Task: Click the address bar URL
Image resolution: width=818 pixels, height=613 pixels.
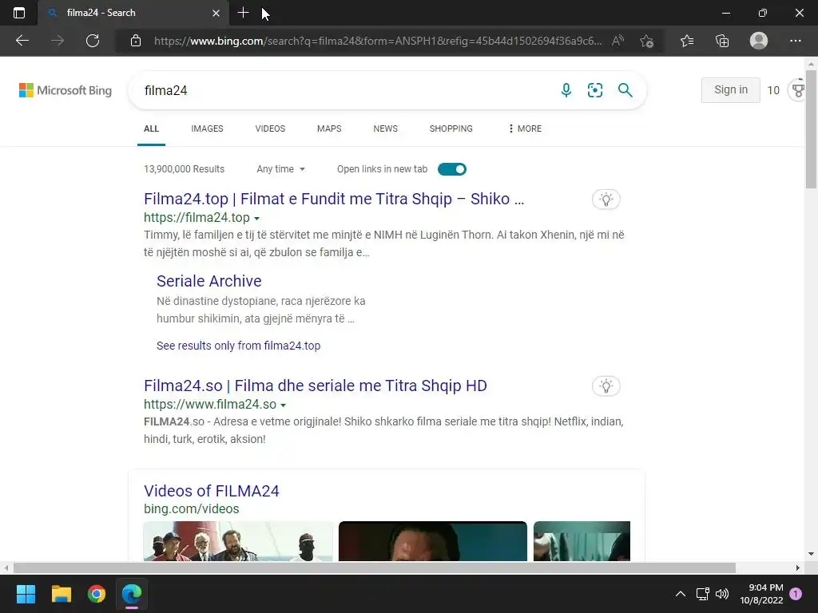Action: pyautogui.click(x=378, y=41)
